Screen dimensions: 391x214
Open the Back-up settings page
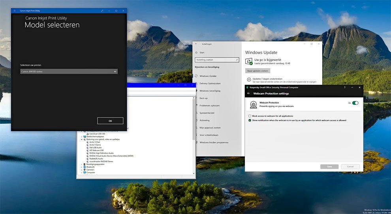click(203, 98)
